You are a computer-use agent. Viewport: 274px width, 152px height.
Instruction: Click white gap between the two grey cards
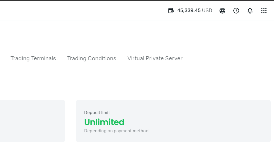(71, 121)
